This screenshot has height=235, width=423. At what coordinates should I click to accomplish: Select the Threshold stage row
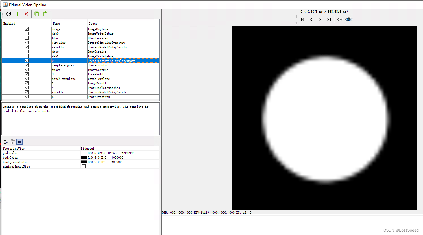80,74
